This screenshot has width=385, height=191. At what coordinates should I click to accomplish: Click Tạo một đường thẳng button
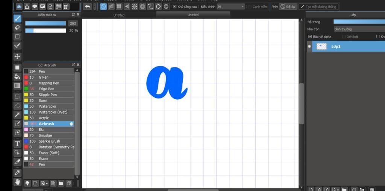click(318, 7)
